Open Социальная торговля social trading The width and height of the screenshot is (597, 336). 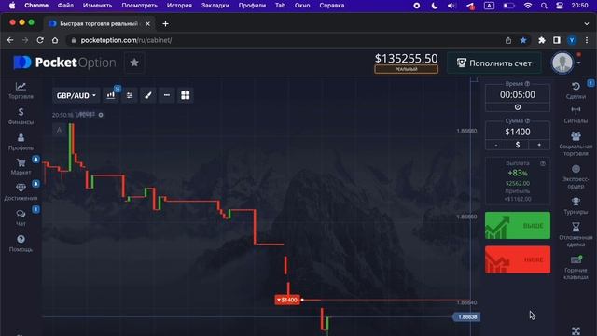coord(576,144)
